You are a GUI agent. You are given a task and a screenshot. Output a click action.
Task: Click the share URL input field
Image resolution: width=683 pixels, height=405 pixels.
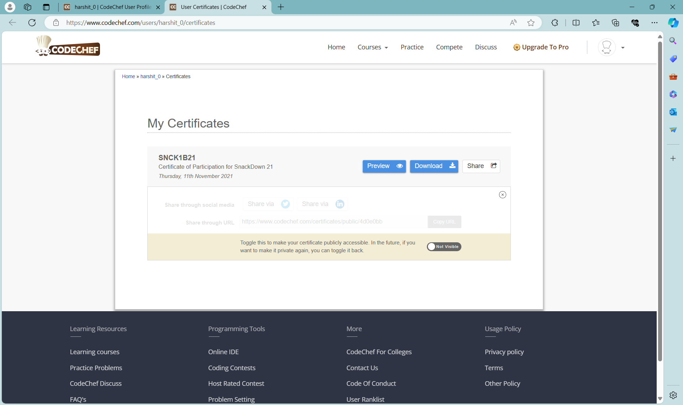333,221
